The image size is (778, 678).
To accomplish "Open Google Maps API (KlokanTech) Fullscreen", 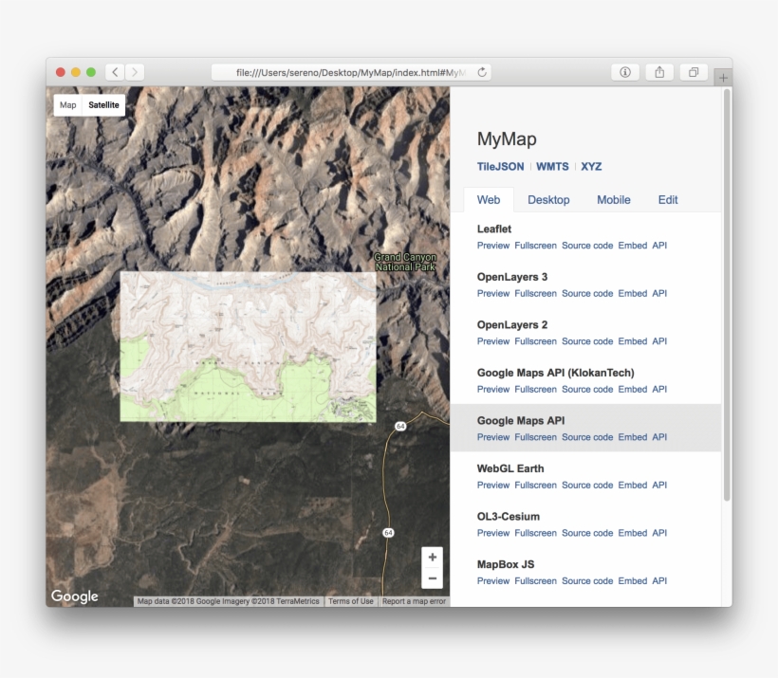I will pyautogui.click(x=535, y=390).
